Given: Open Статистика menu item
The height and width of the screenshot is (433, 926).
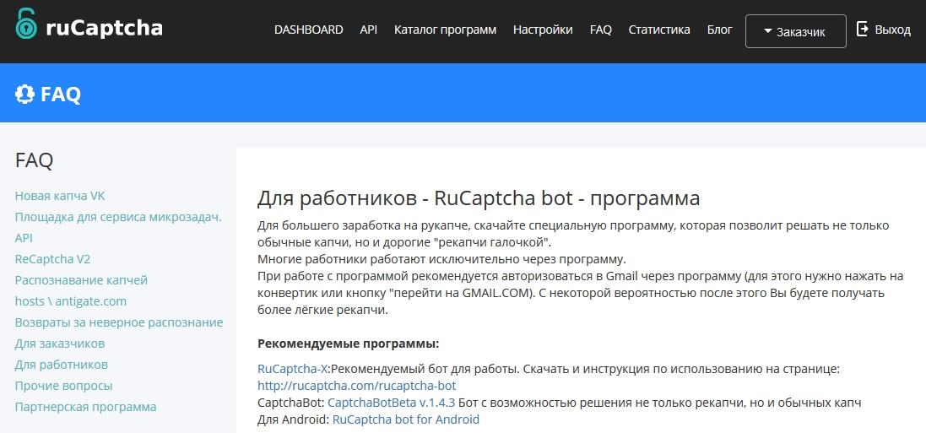Looking at the screenshot, I should pos(659,30).
